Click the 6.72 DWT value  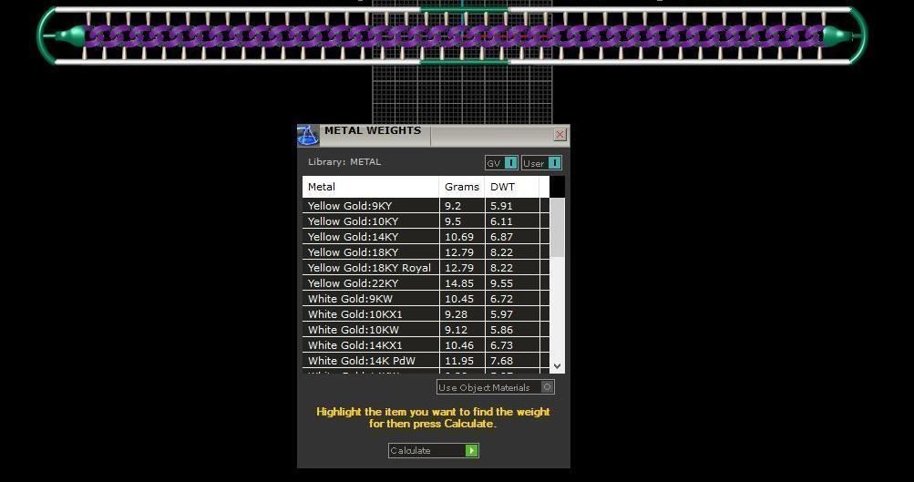[501, 299]
